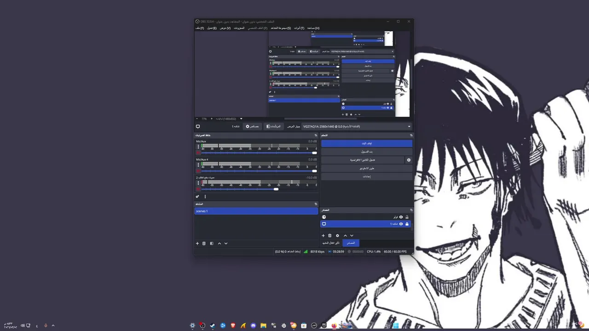Open the Windows Start button
Screen dimensions: 589x331
click(396, 325)
